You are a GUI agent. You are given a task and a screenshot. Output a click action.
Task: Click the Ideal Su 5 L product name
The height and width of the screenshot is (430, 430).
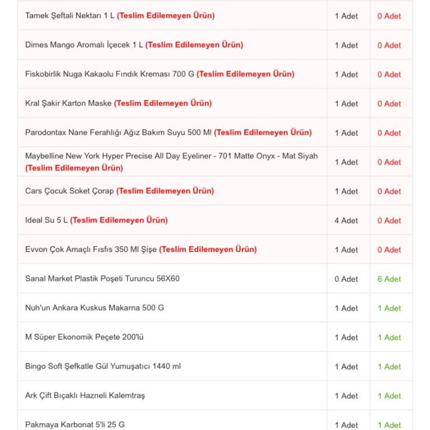tap(46, 220)
